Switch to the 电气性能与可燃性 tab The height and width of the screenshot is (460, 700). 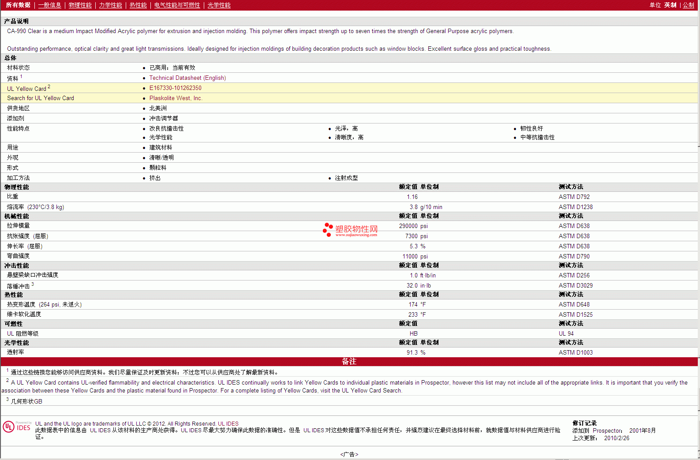pos(177,5)
